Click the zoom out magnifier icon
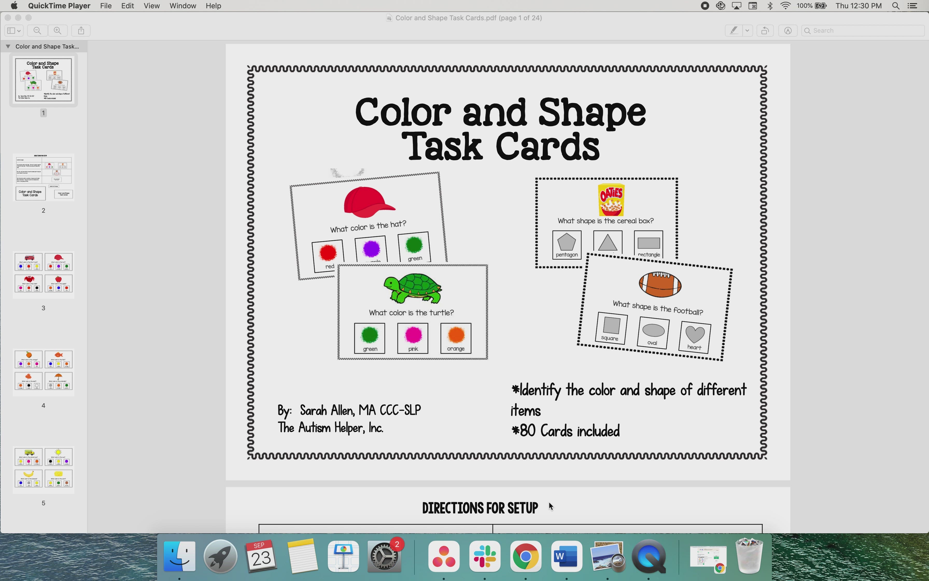Screen dimensions: 929x581 click(37, 30)
